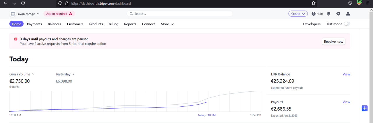The height and width of the screenshot is (123, 373).
Task: Click the shield tracking protection icon
Action: pyautogui.click(x=60, y=3)
